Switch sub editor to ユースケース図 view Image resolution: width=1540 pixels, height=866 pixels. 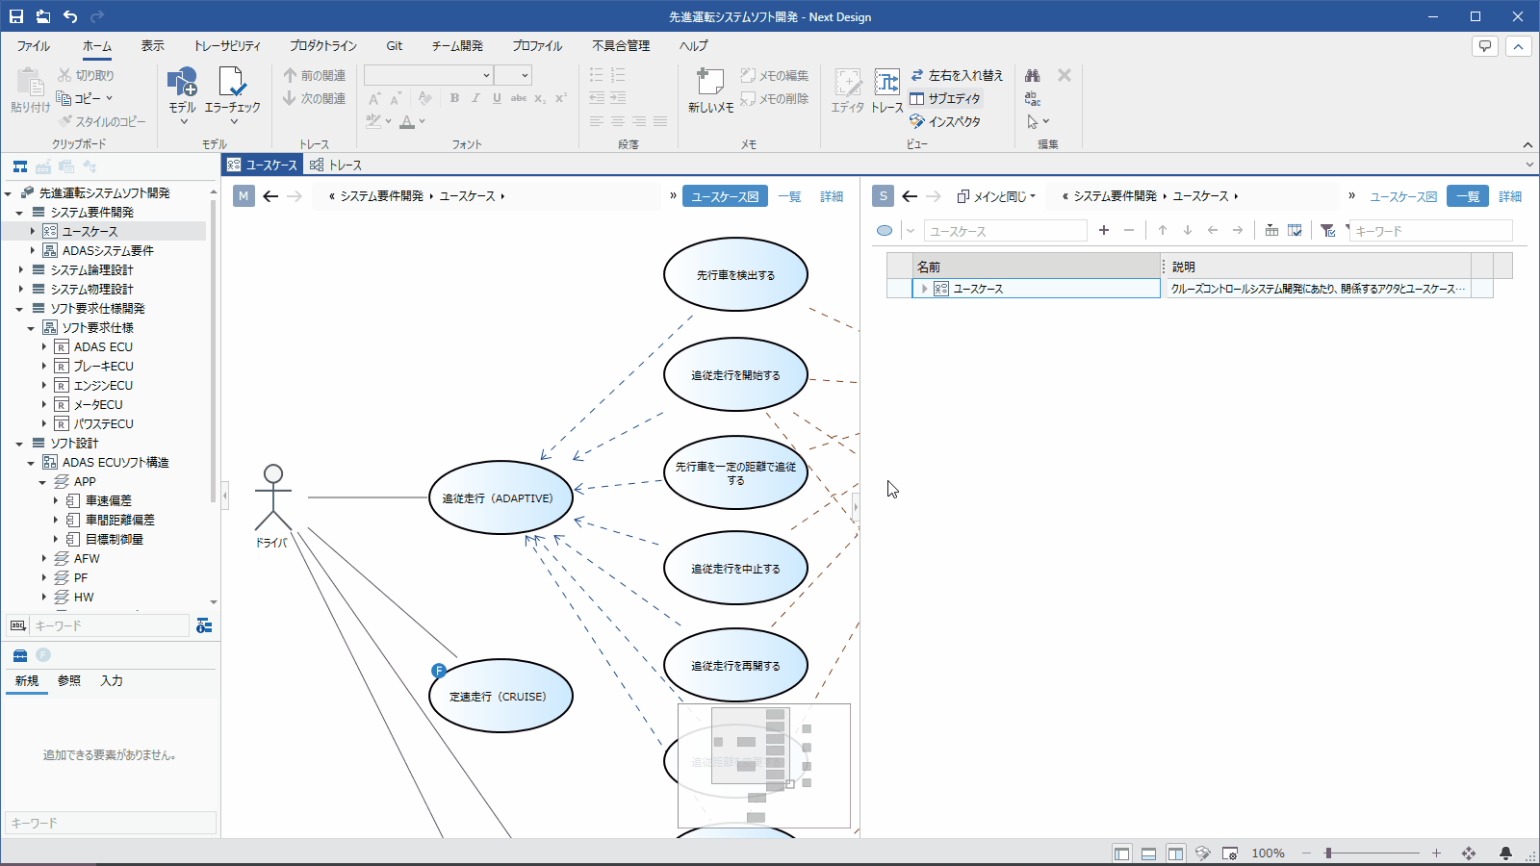[x=1403, y=196]
